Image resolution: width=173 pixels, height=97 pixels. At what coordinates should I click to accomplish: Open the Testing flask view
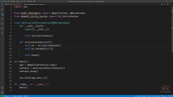pyautogui.click(x=2, y=33)
